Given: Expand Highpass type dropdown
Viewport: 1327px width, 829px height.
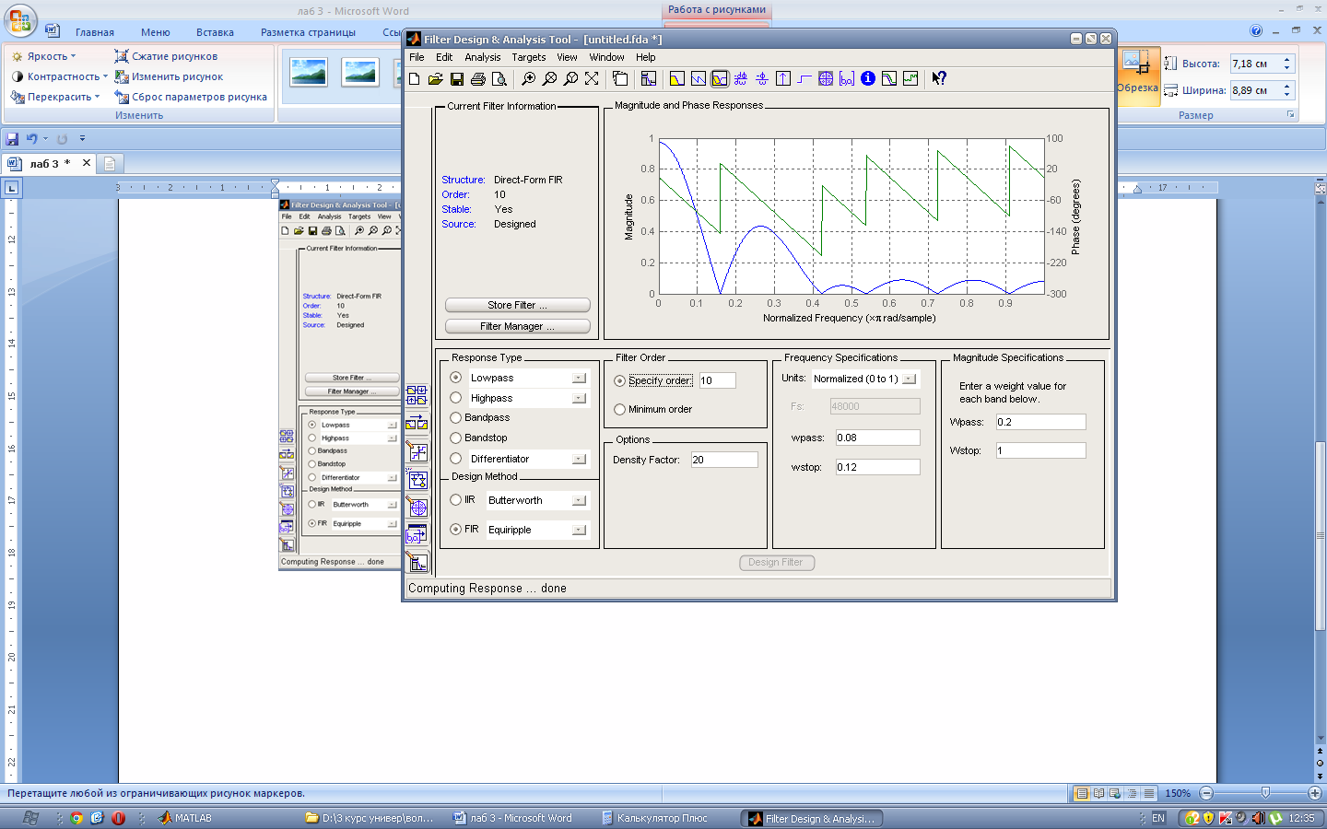Looking at the screenshot, I should click(x=579, y=398).
